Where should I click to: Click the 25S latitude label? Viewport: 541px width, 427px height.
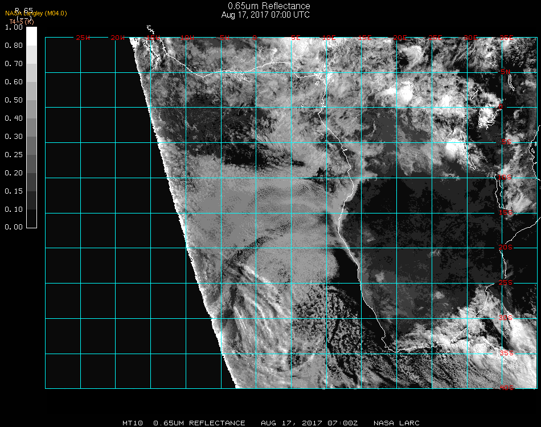tap(506, 282)
